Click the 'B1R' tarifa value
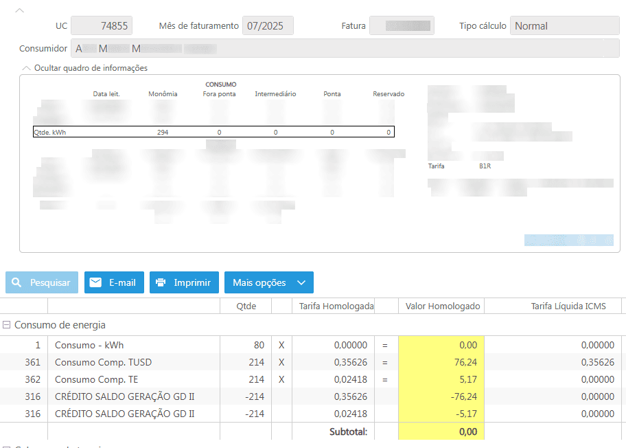The width and height of the screenshot is (626, 448). click(485, 166)
